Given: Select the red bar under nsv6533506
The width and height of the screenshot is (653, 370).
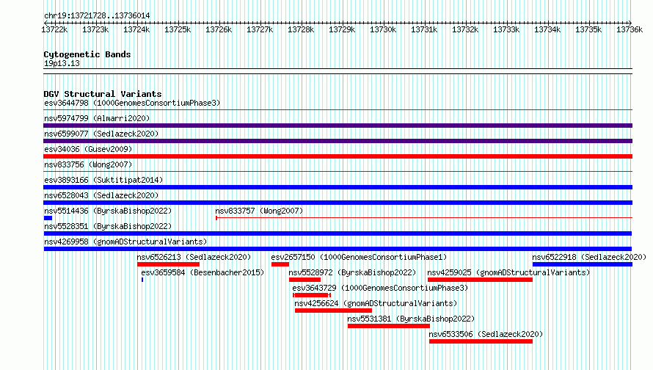Looking at the screenshot, I should [481, 341].
